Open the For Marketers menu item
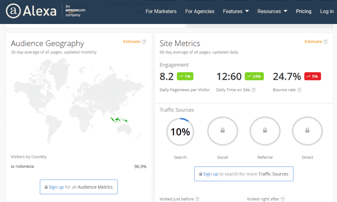 [x=161, y=12]
